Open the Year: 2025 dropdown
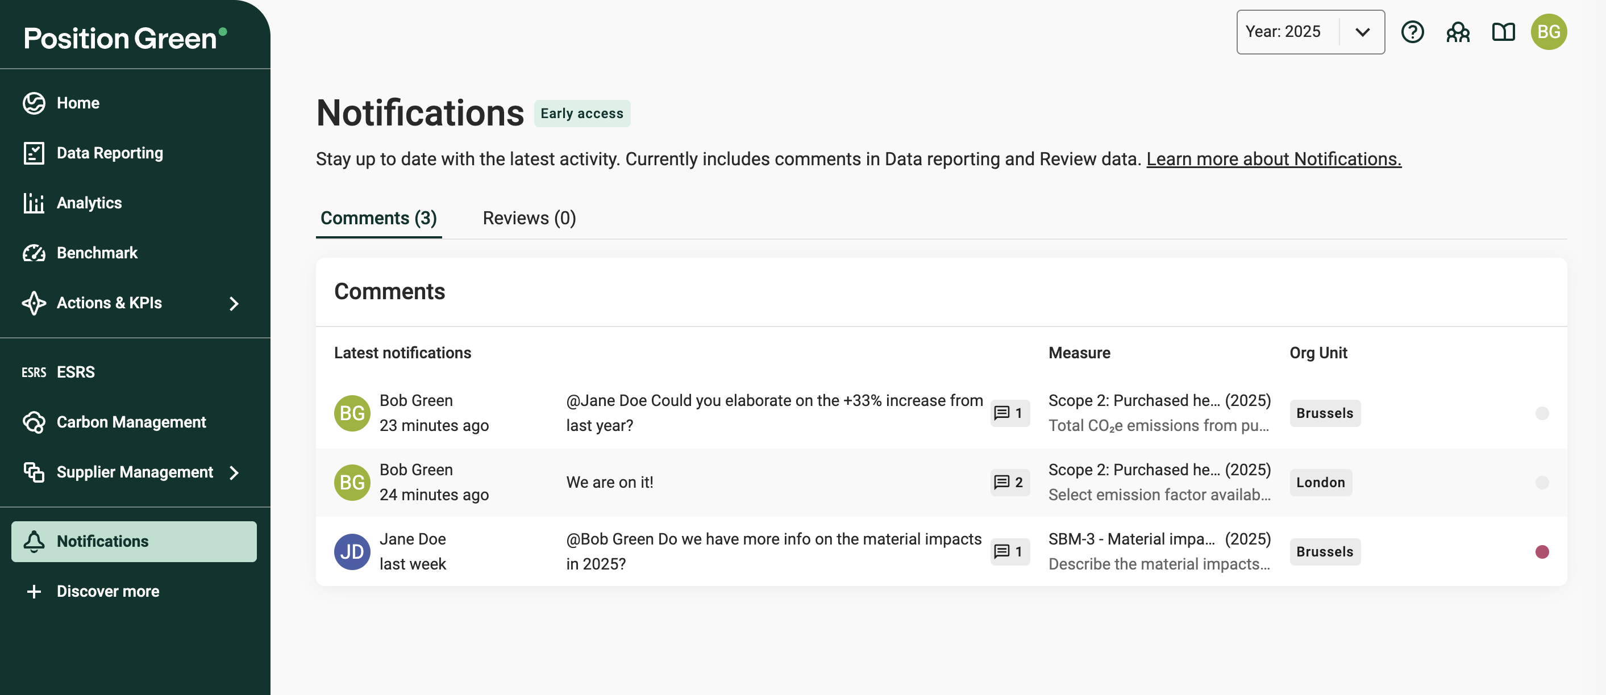Image resolution: width=1606 pixels, height=695 pixels. tap(1310, 32)
